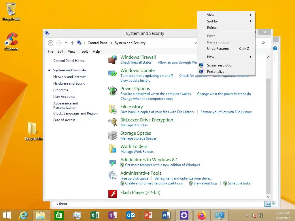Click the Free up disk space link
This screenshot has width=295, height=221.
[x=134, y=178]
